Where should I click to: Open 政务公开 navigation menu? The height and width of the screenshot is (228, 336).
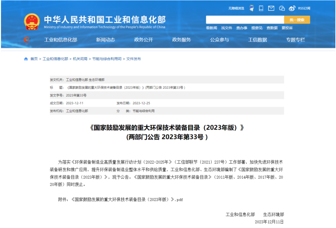coord(143,40)
